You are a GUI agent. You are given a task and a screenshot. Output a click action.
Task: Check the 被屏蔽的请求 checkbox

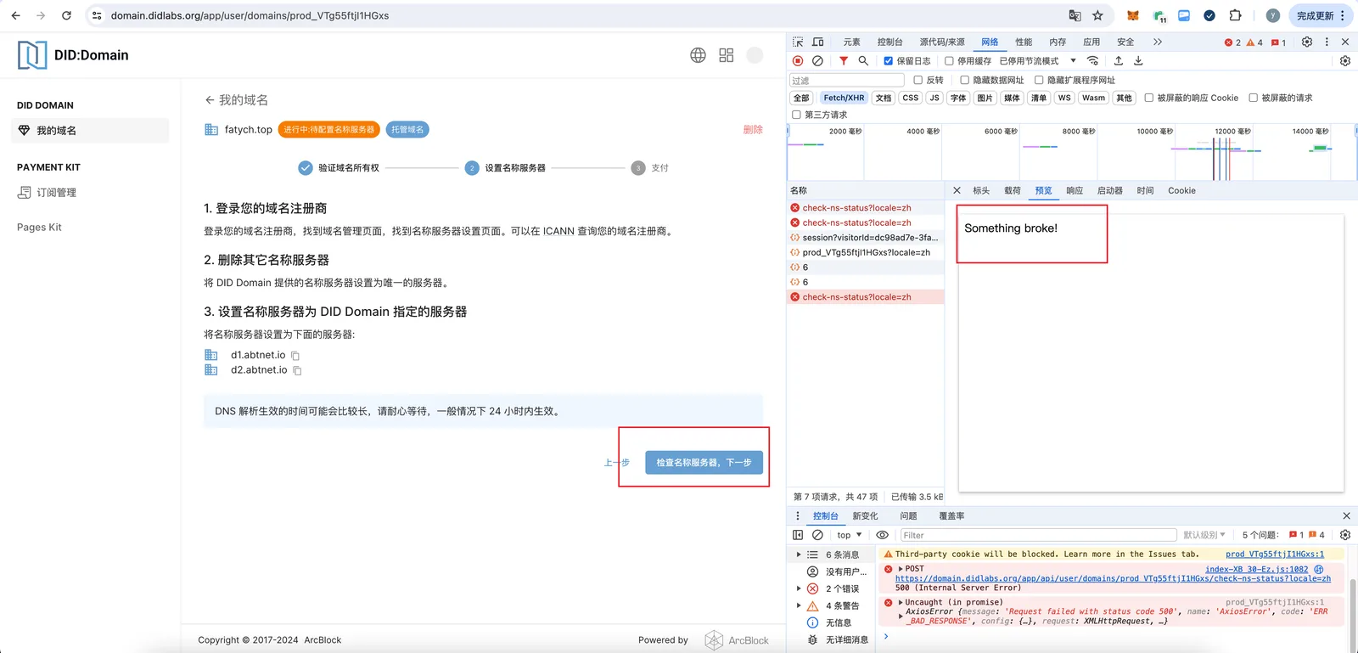pyautogui.click(x=1253, y=98)
